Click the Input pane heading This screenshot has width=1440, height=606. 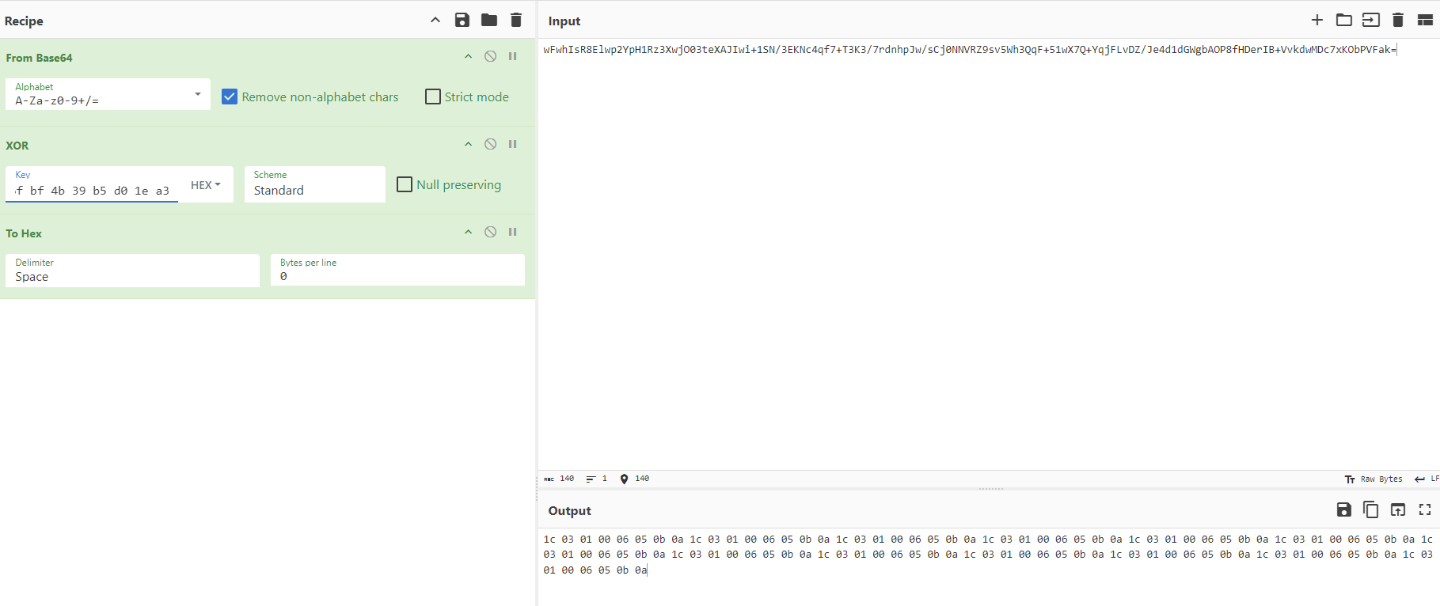tap(564, 21)
